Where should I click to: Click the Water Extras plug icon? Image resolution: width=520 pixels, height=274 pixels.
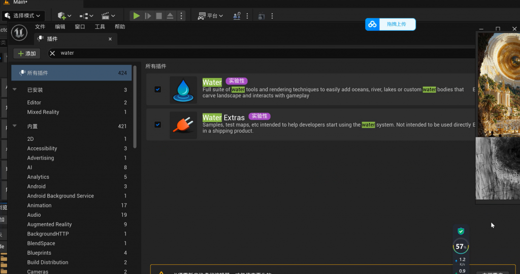coord(183,125)
